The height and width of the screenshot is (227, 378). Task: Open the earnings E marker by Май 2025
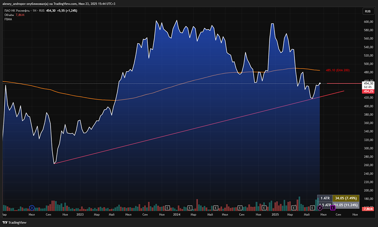click(x=313, y=208)
